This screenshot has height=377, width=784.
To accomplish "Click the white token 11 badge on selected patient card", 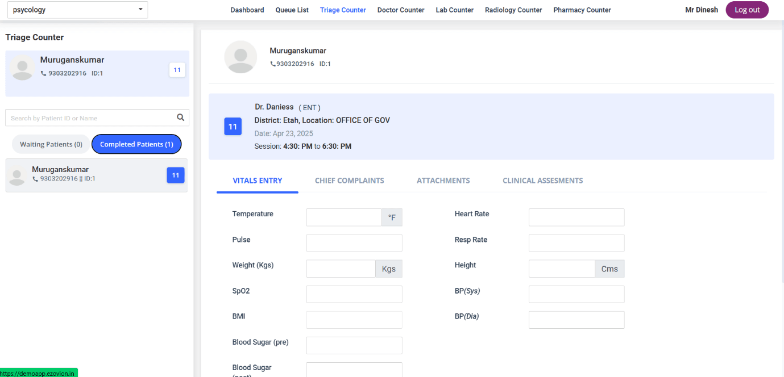I will pos(177,70).
